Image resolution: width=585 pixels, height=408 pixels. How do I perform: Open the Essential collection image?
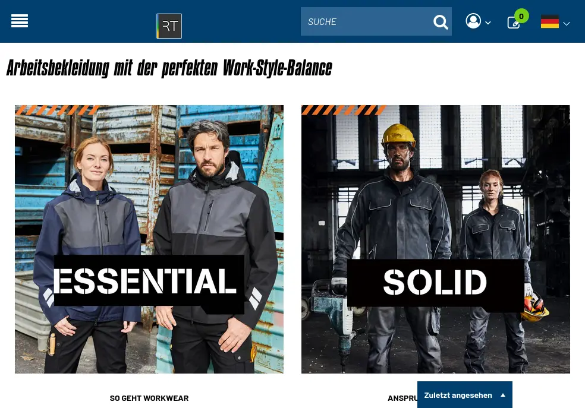point(149,239)
